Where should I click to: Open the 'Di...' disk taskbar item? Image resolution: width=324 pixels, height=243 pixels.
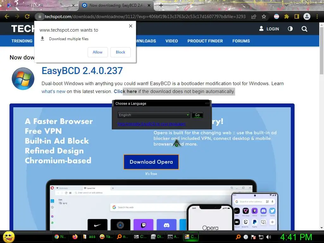[x=157, y=237]
